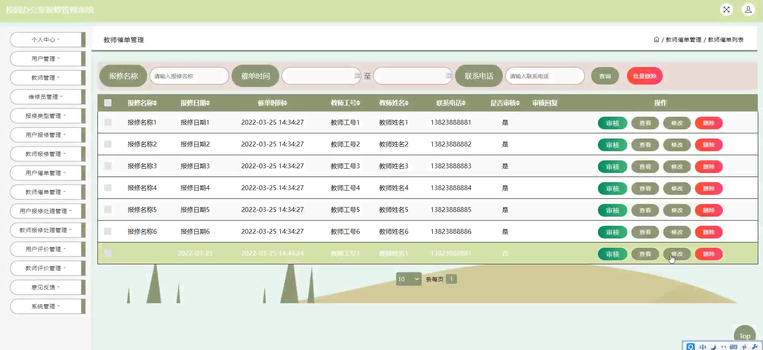Click the fullscreen toggle icon in header

[x=726, y=10]
